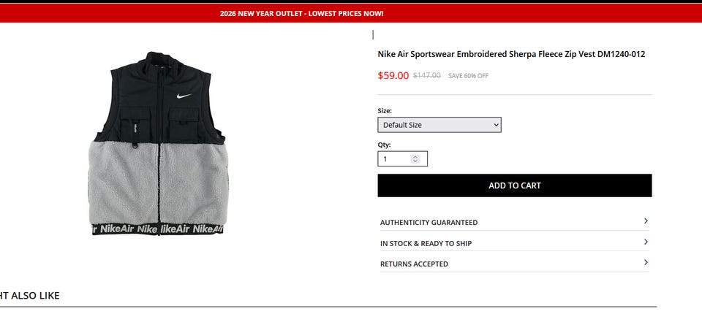Click the red $59.00 sale price
The width and height of the screenshot is (702, 314).
393,76
